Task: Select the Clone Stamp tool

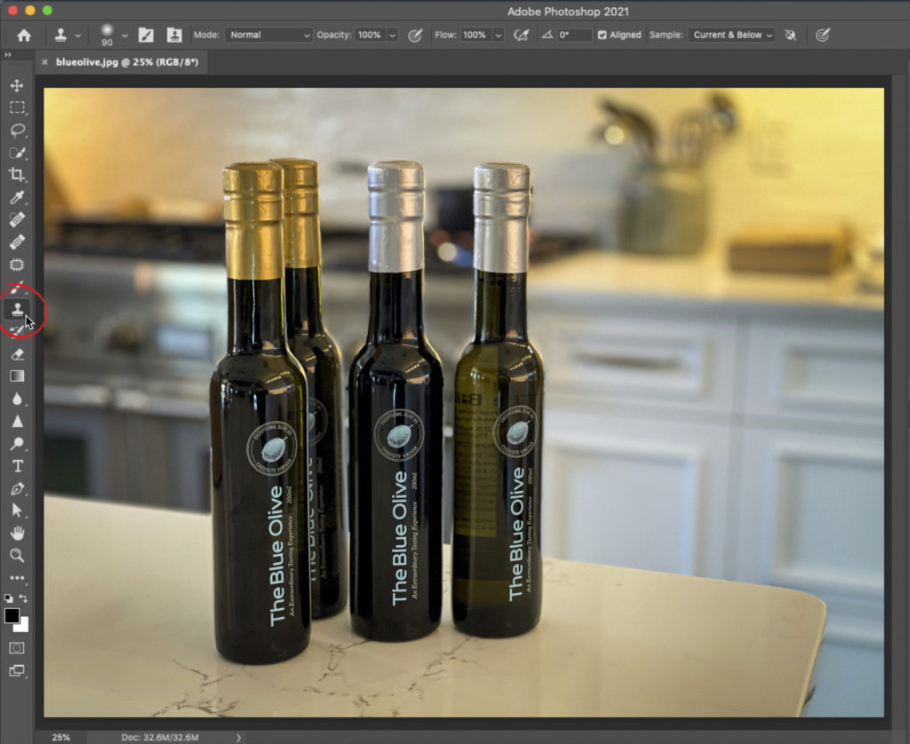Action: (17, 309)
